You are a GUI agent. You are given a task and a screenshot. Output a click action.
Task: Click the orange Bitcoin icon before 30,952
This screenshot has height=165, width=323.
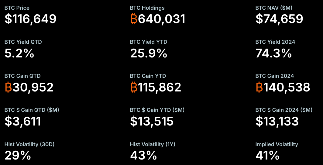pyautogui.click(x=8, y=87)
